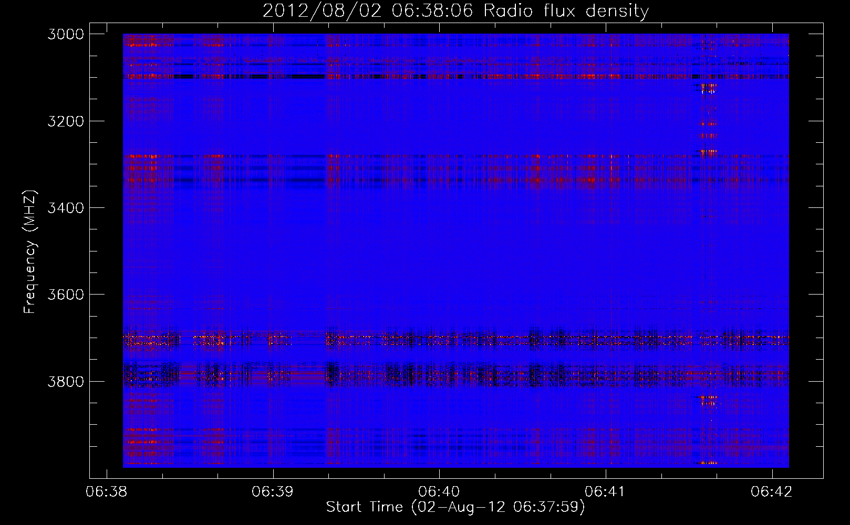Screen dimensions: 850x525
Task: Click the 'Frequency (MHZ)' axis title
Action: click(30, 252)
